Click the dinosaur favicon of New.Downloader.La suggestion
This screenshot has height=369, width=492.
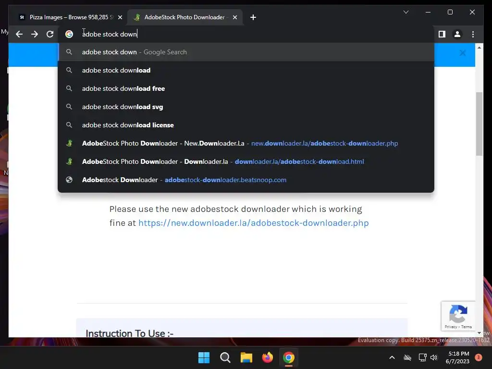[x=69, y=143]
